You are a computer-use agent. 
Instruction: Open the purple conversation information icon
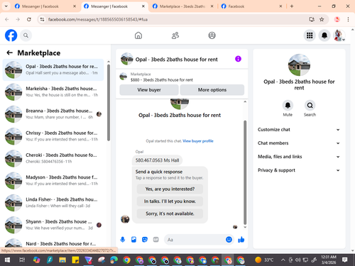238,59
